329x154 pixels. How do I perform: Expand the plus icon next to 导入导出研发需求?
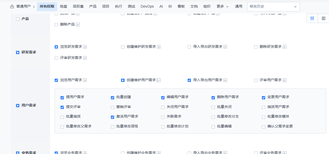click(x=225, y=47)
